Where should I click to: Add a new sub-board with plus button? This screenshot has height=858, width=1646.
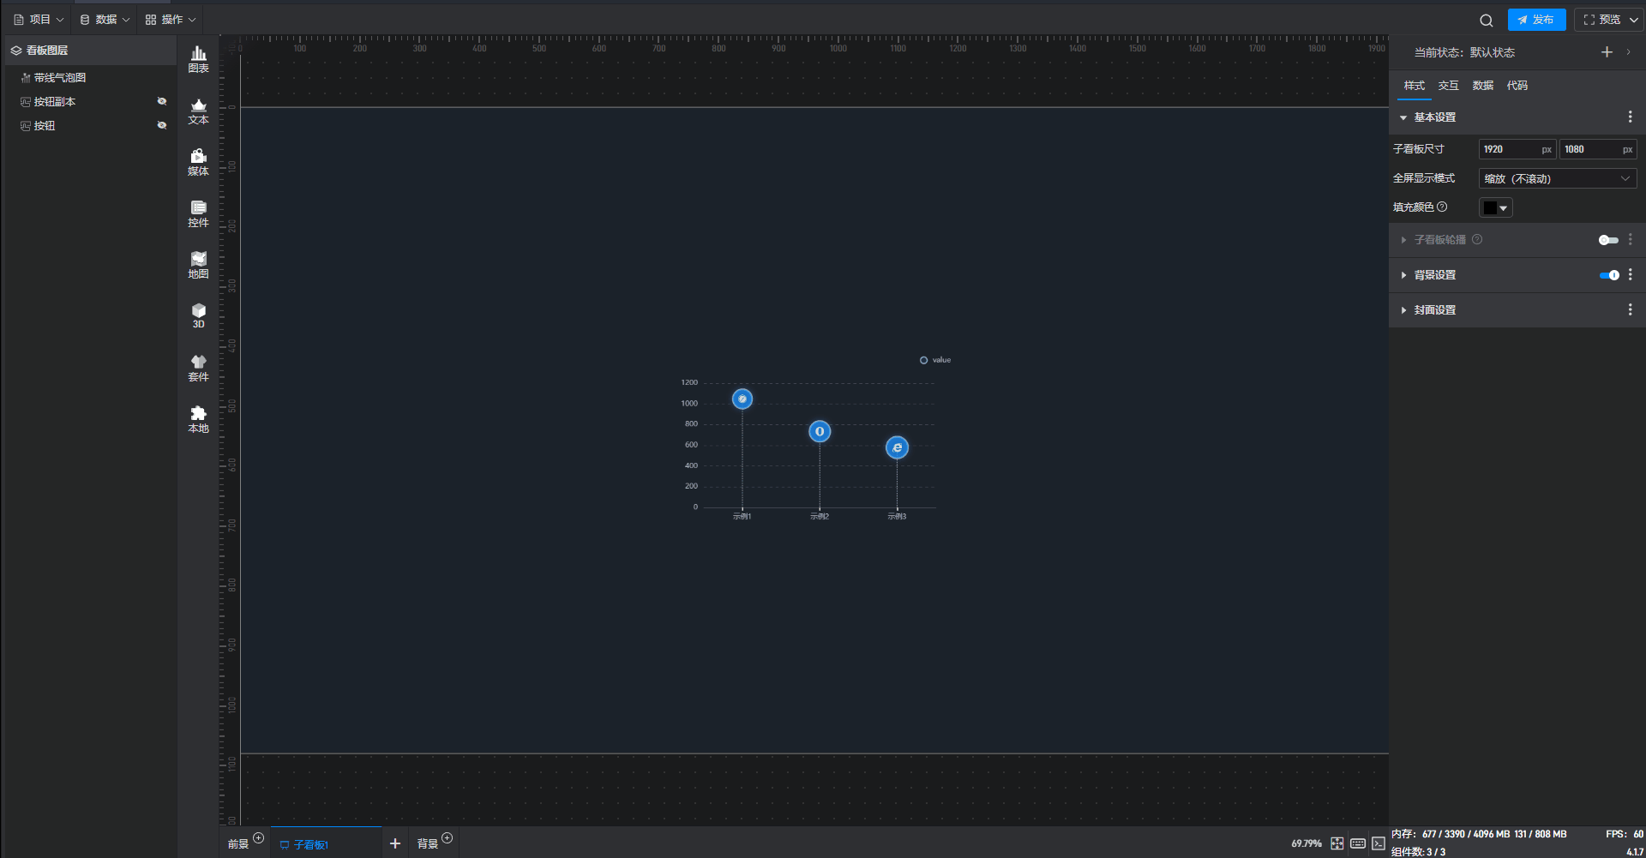pyautogui.click(x=395, y=843)
